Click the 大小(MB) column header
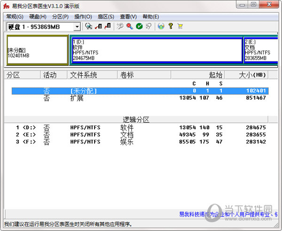Viewport: 282px width, 231px height. [x=246, y=75]
